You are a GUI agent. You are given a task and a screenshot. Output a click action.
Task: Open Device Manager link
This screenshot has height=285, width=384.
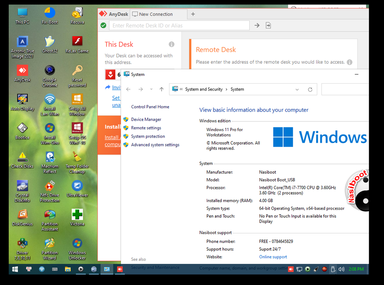coord(146,119)
